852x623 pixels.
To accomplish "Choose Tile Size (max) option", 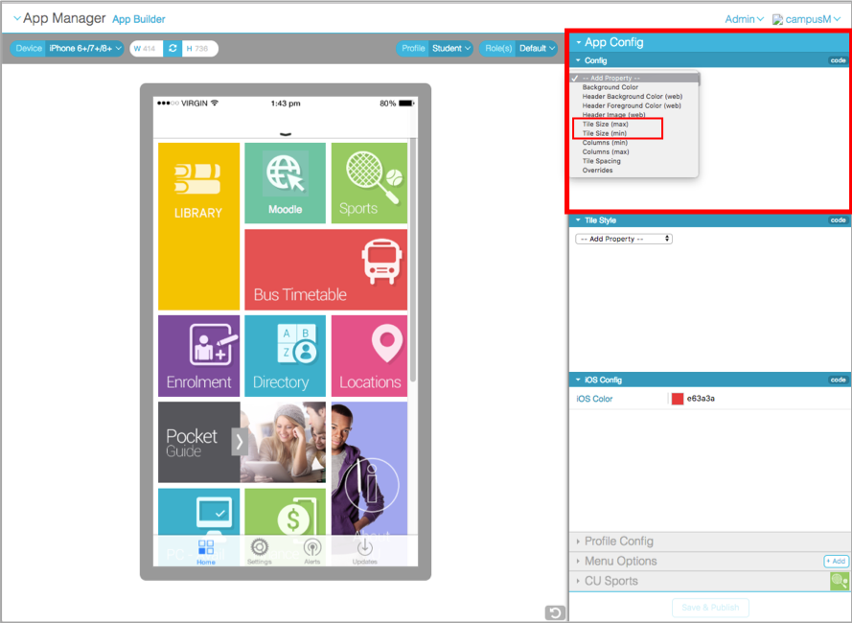I will coord(606,124).
